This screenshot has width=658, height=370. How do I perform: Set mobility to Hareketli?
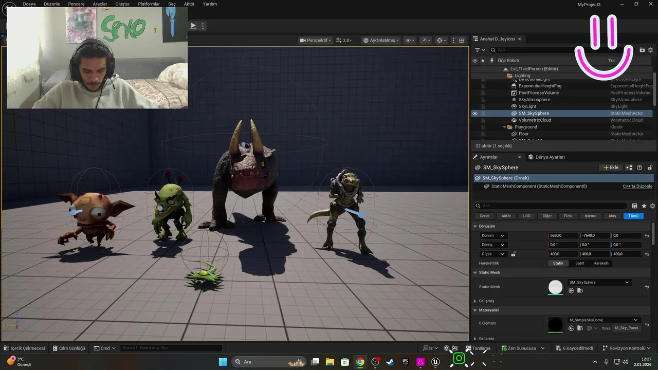click(601, 263)
